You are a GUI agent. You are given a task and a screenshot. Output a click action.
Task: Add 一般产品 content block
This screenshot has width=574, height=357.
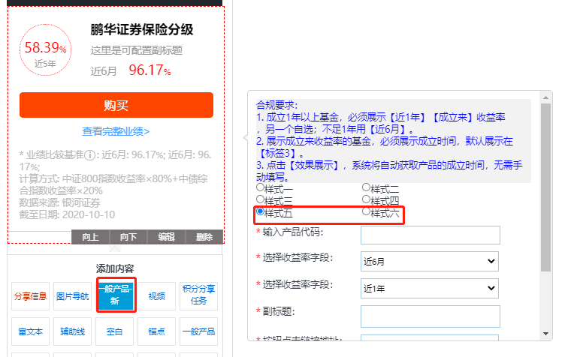(199, 331)
